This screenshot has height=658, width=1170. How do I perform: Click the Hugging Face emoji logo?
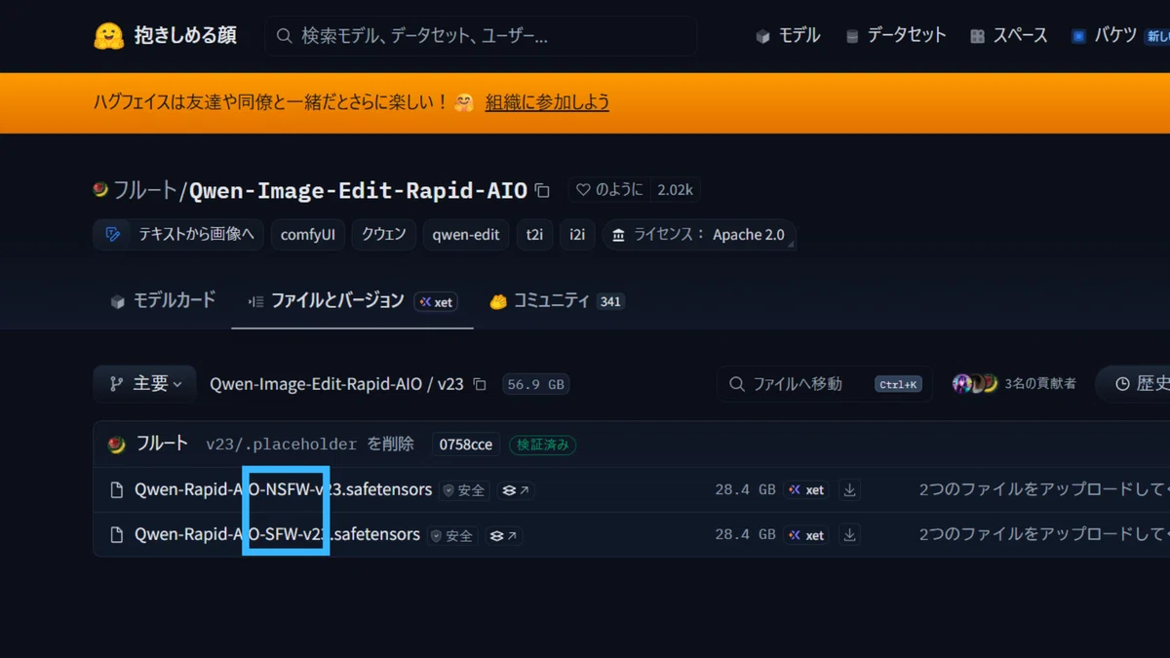coord(109,36)
